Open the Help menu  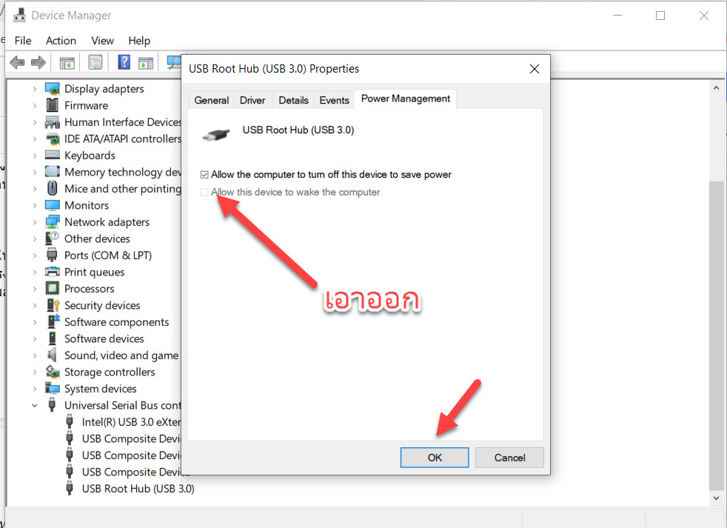(x=139, y=41)
